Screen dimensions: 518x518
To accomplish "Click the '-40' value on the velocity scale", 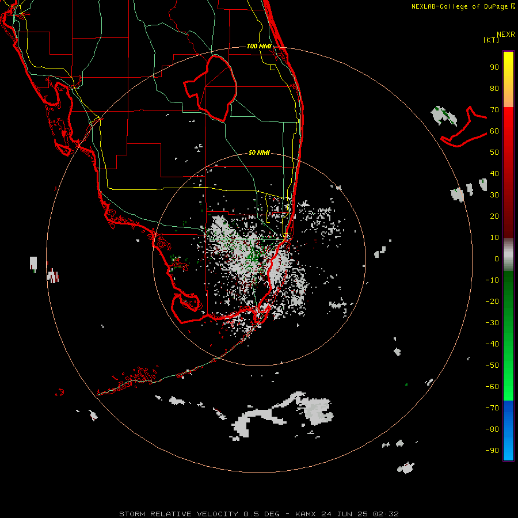I will click(492, 344).
